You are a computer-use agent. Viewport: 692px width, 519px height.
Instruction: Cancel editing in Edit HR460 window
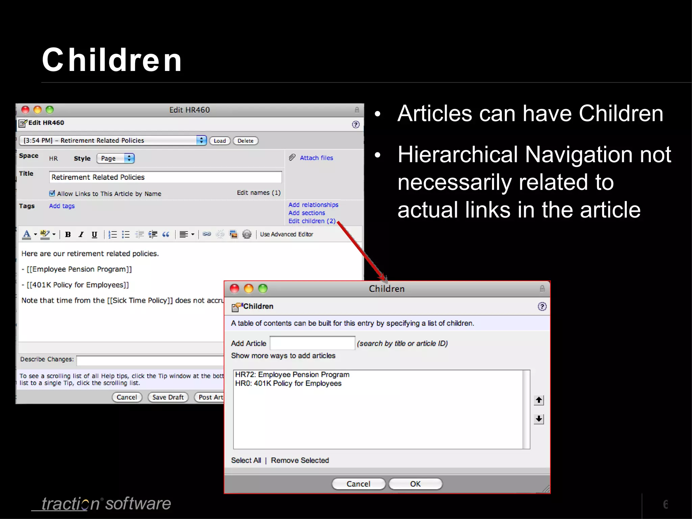127,397
